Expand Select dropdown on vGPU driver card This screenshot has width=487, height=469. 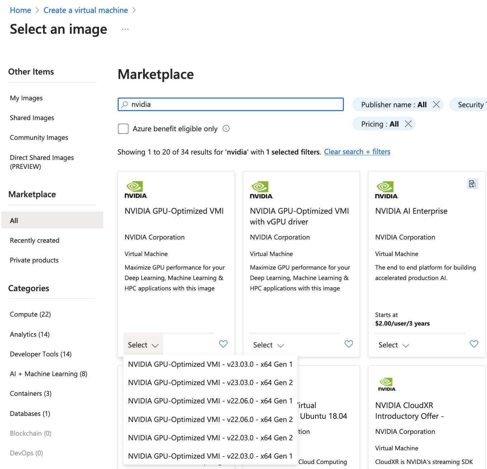(x=268, y=345)
